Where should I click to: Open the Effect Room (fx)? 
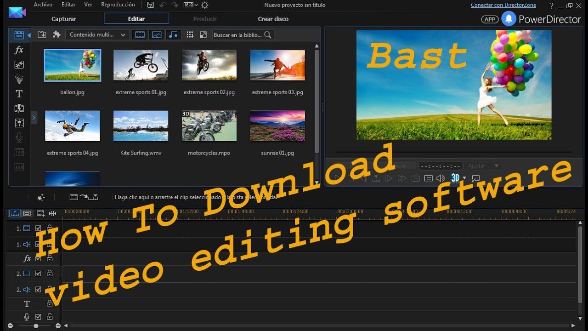(x=19, y=50)
